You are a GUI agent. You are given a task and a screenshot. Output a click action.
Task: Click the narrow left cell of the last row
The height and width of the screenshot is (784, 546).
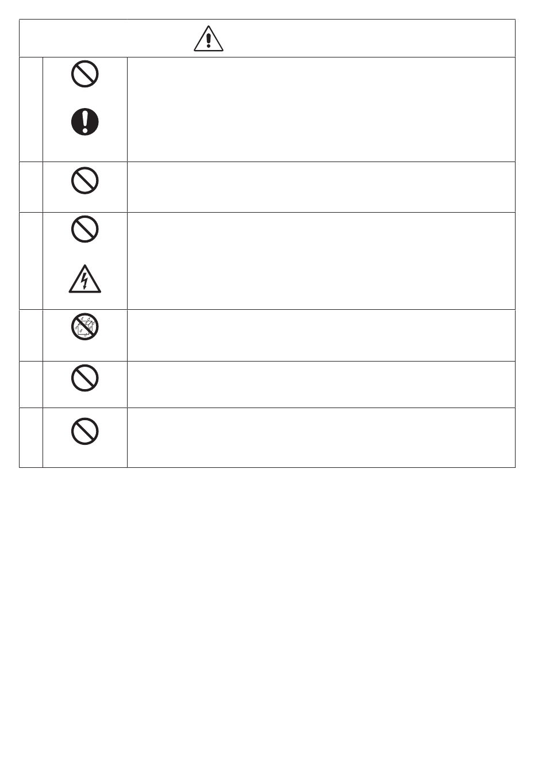click(31, 438)
